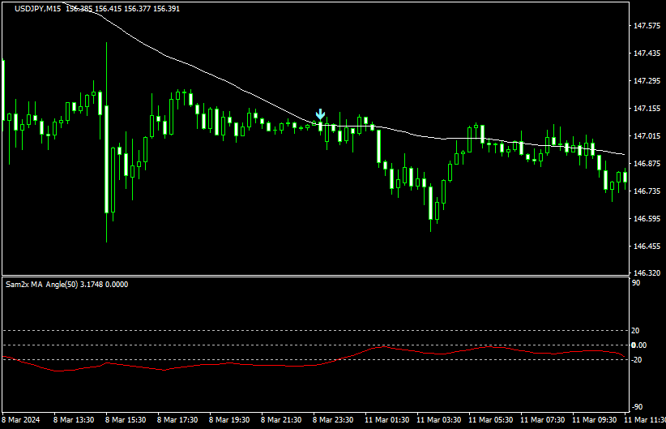Click the 8 Mar 23:30 time label

coord(334,421)
